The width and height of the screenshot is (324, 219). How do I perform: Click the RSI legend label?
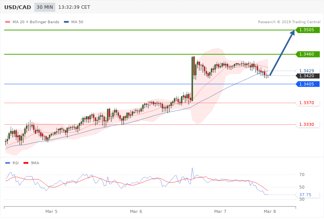[x=16, y=163]
